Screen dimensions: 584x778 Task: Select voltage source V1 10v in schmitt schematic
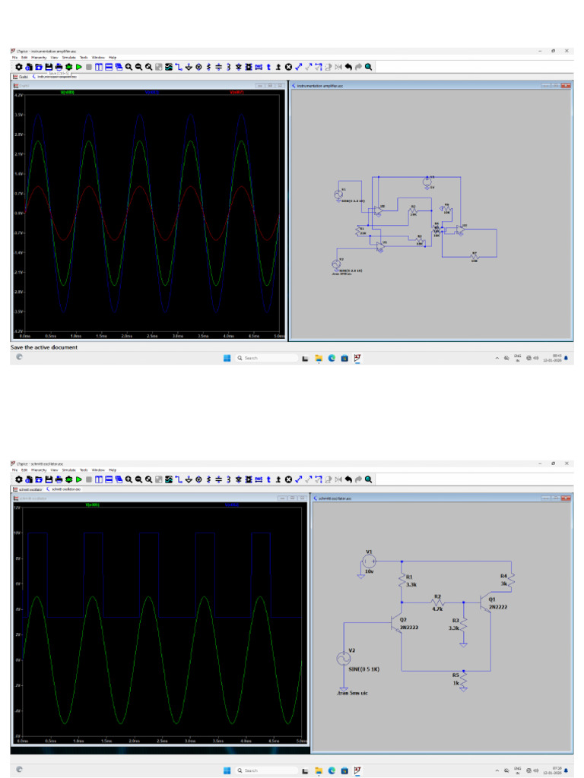coord(369,561)
